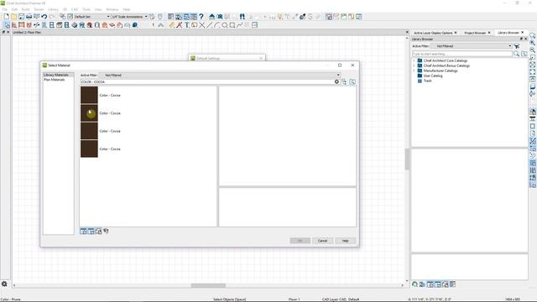Choose the Select Objects arrow tool

[7, 25]
